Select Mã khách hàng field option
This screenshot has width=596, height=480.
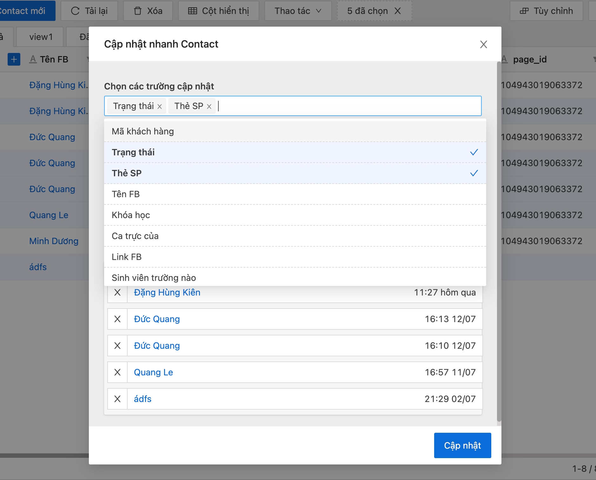coord(295,131)
